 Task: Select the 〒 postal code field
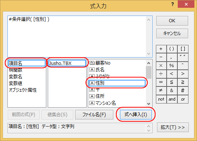(x=117, y=90)
